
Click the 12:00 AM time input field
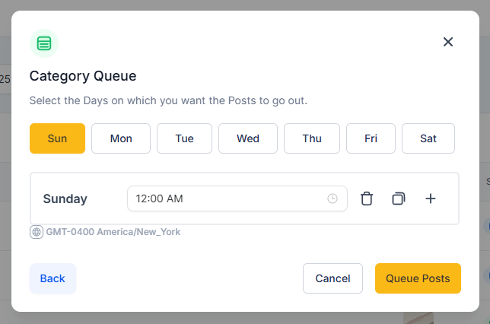(x=237, y=199)
